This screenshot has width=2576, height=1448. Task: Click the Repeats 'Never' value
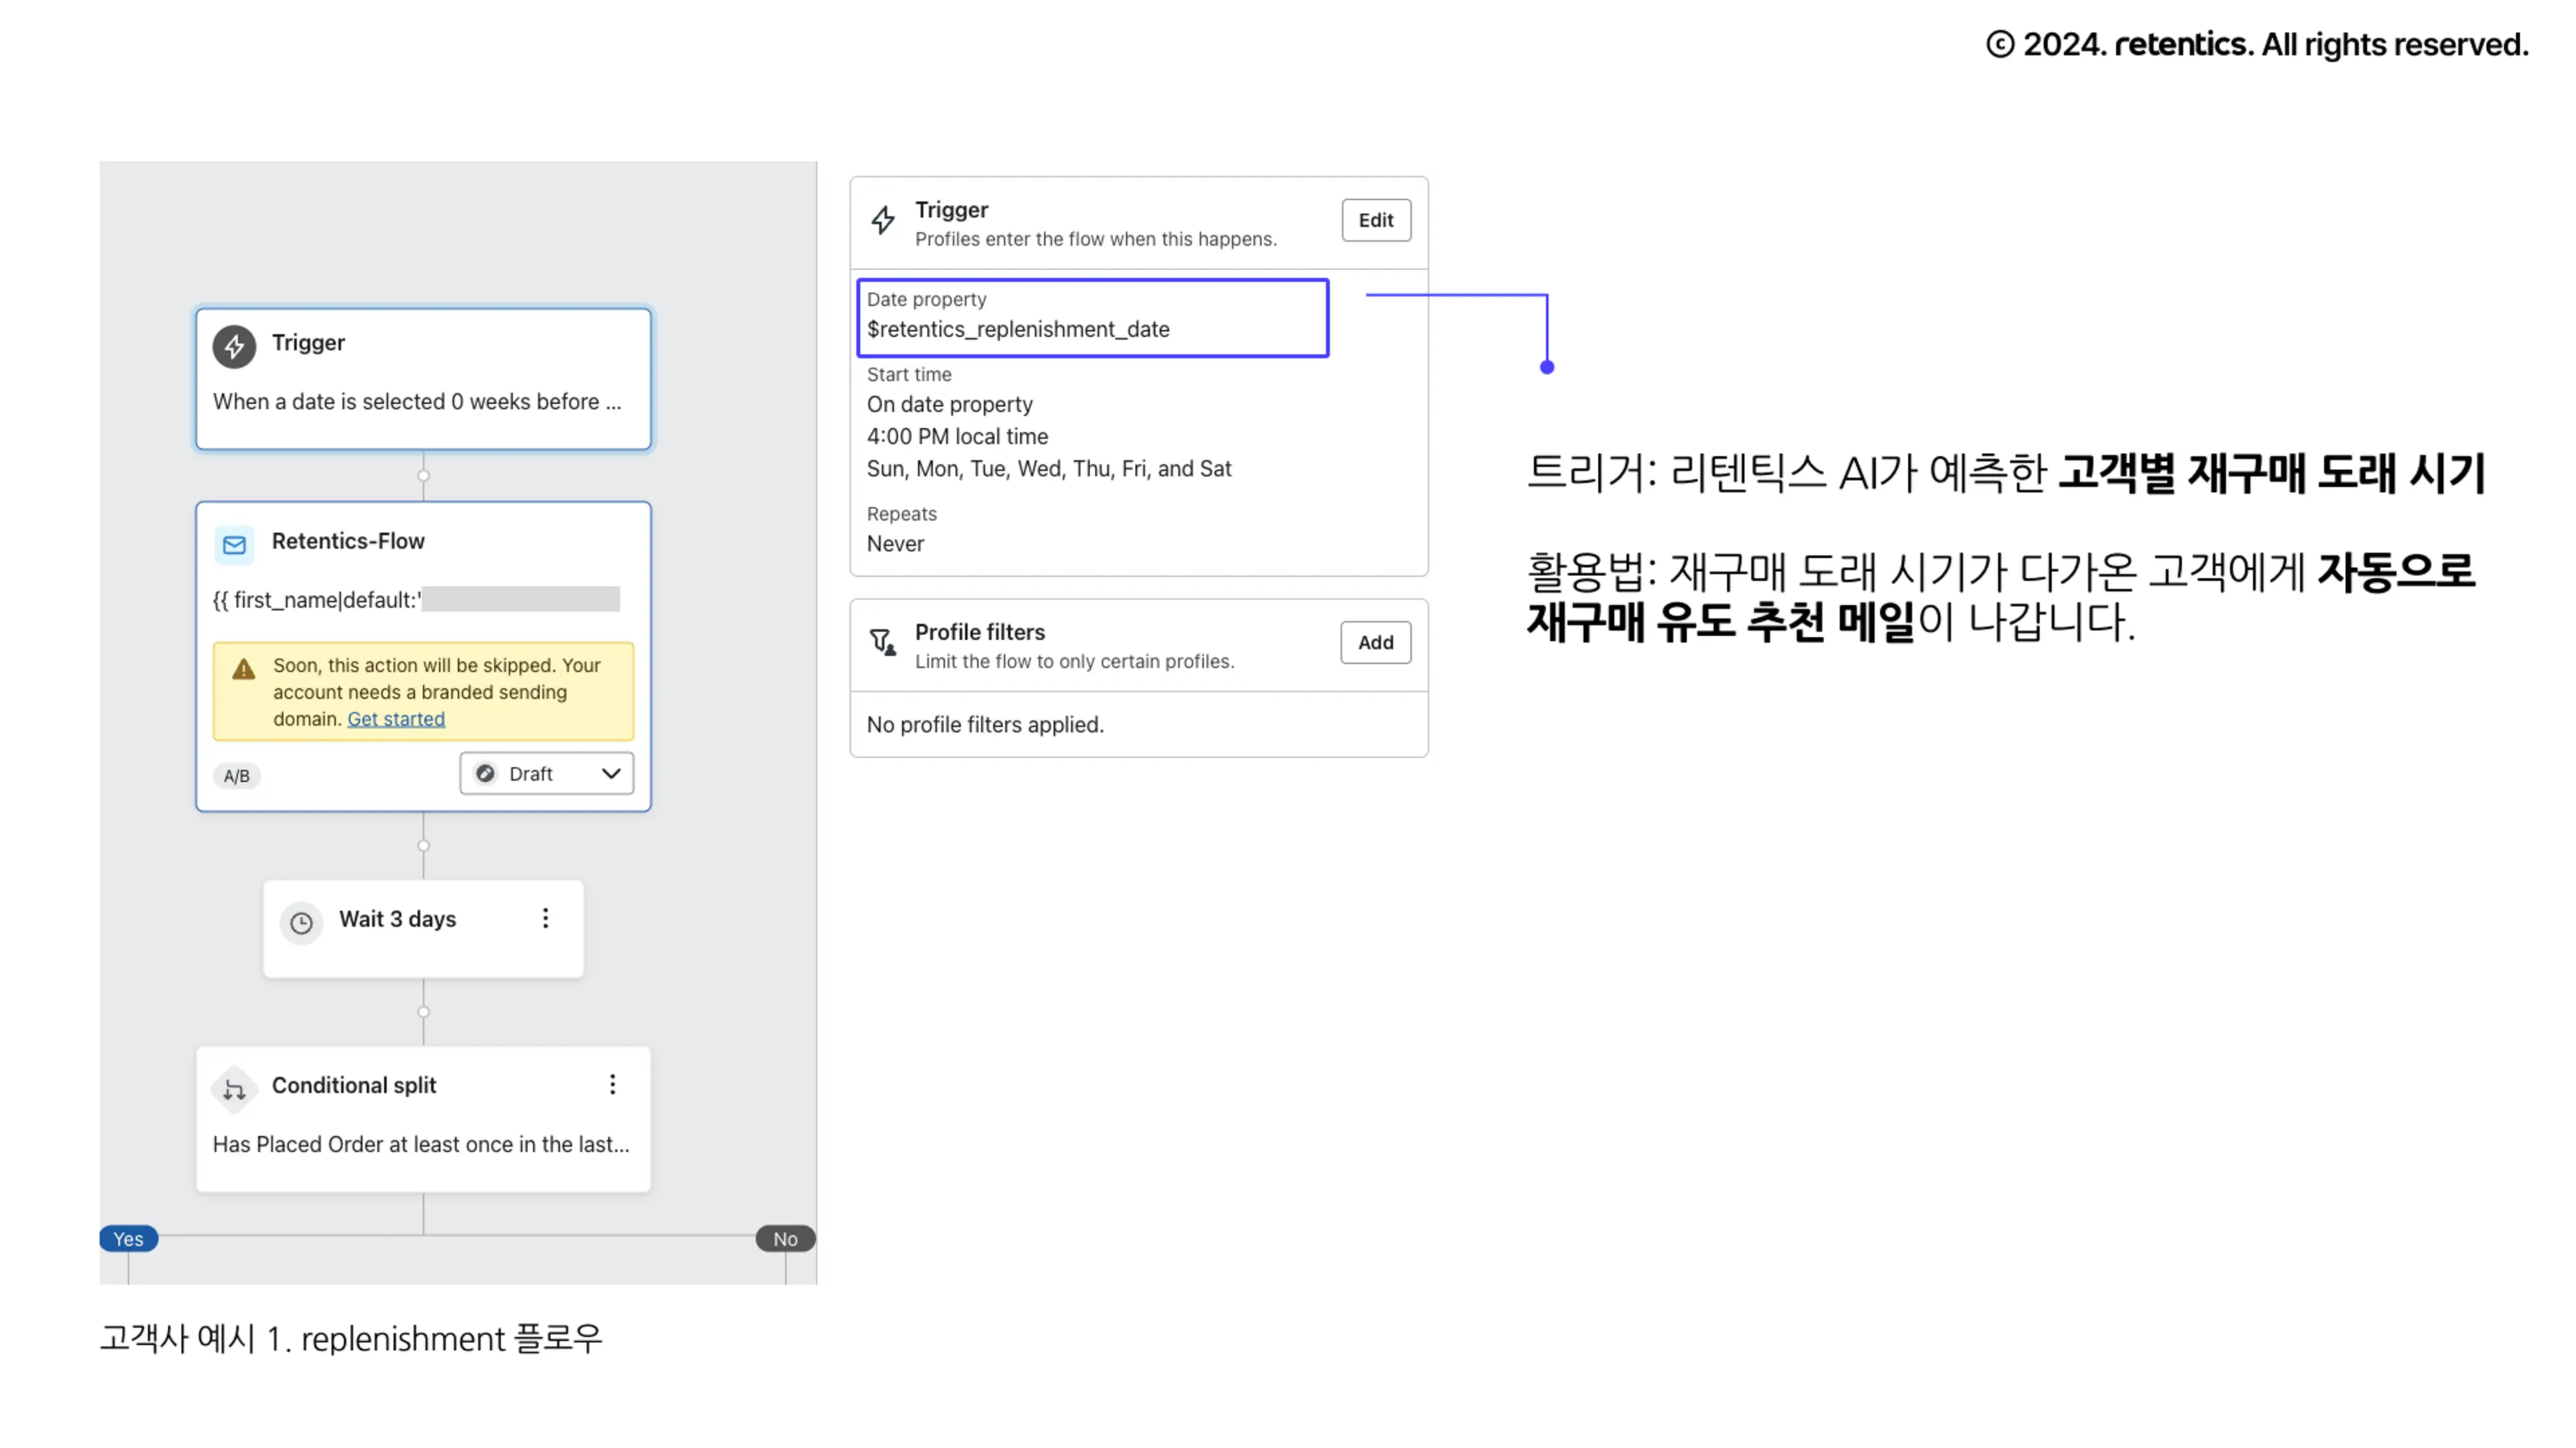point(895,544)
